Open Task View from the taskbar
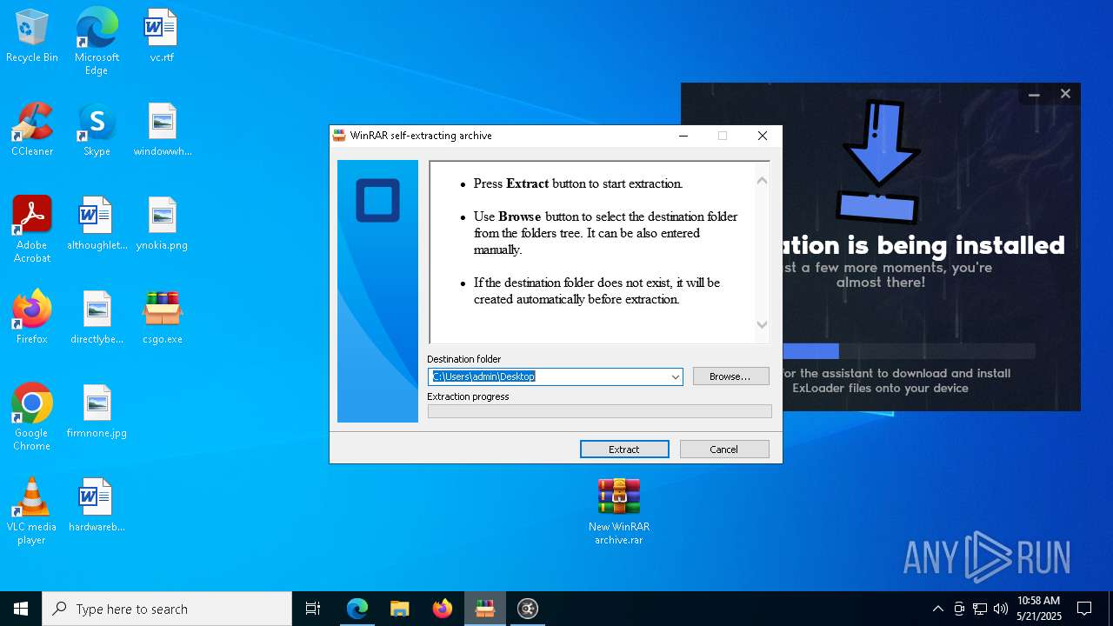The width and height of the screenshot is (1113, 626). click(313, 609)
